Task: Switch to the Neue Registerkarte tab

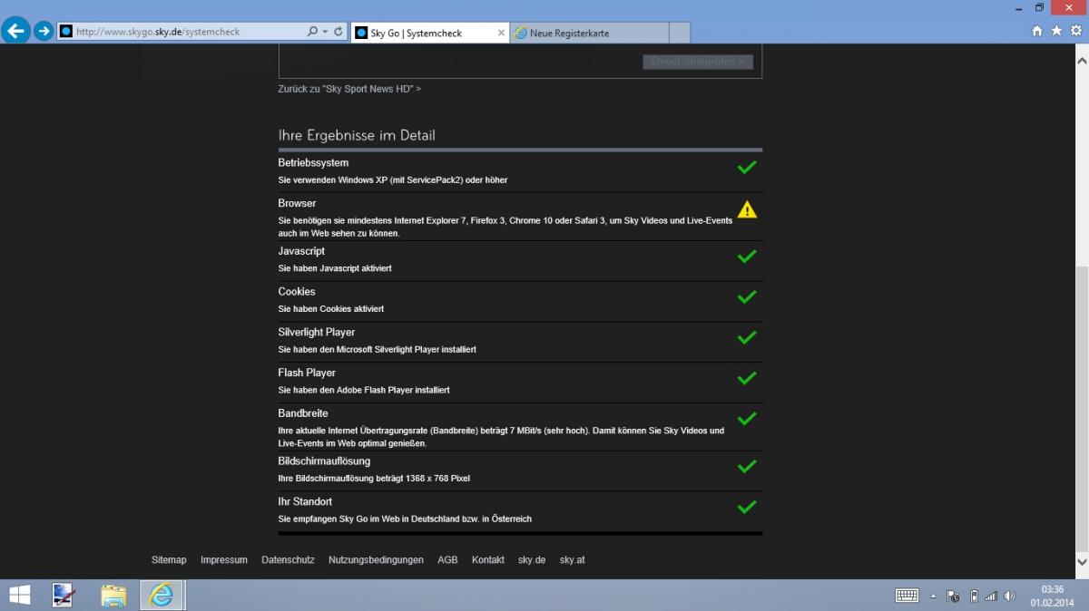Action: point(589,33)
